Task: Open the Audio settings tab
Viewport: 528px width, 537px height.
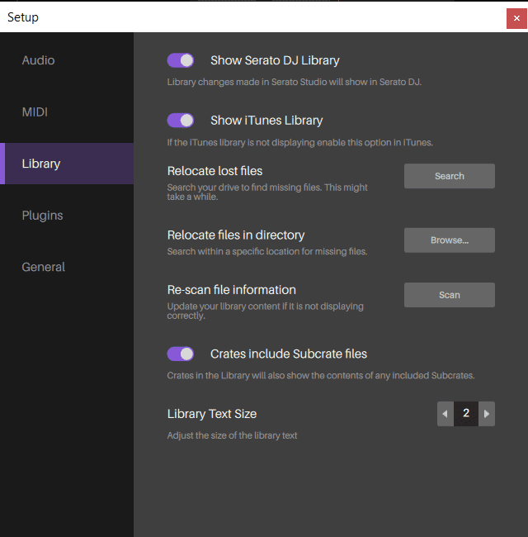Action: coord(67,60)
